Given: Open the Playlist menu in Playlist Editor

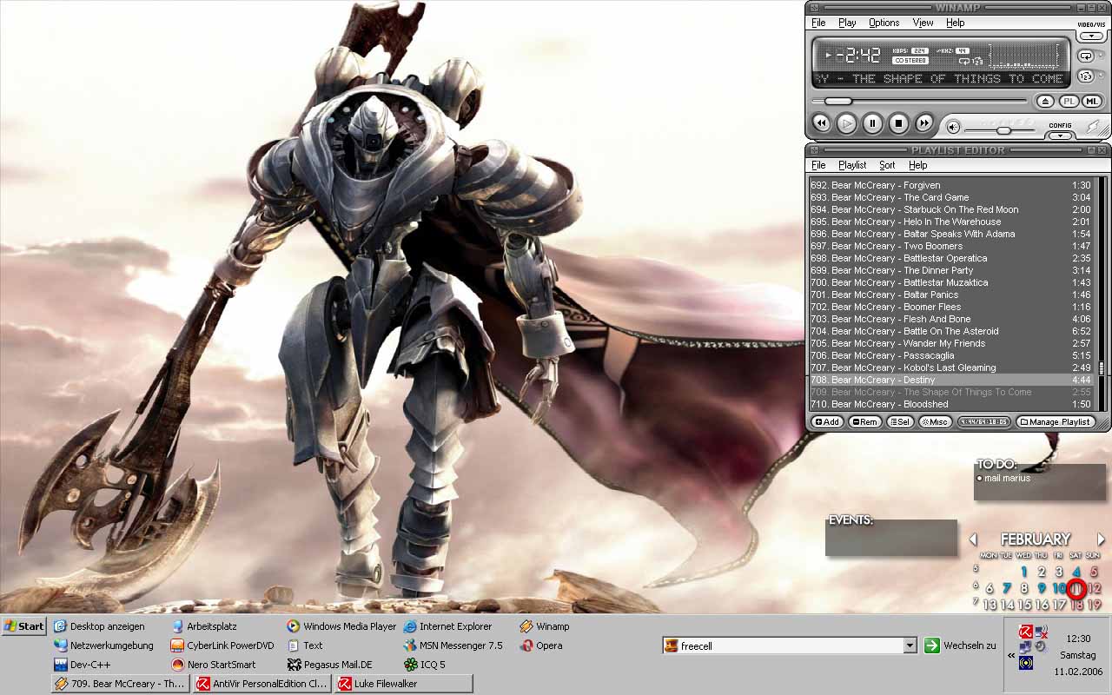Looking at the screenshot, I should point(852,165).
